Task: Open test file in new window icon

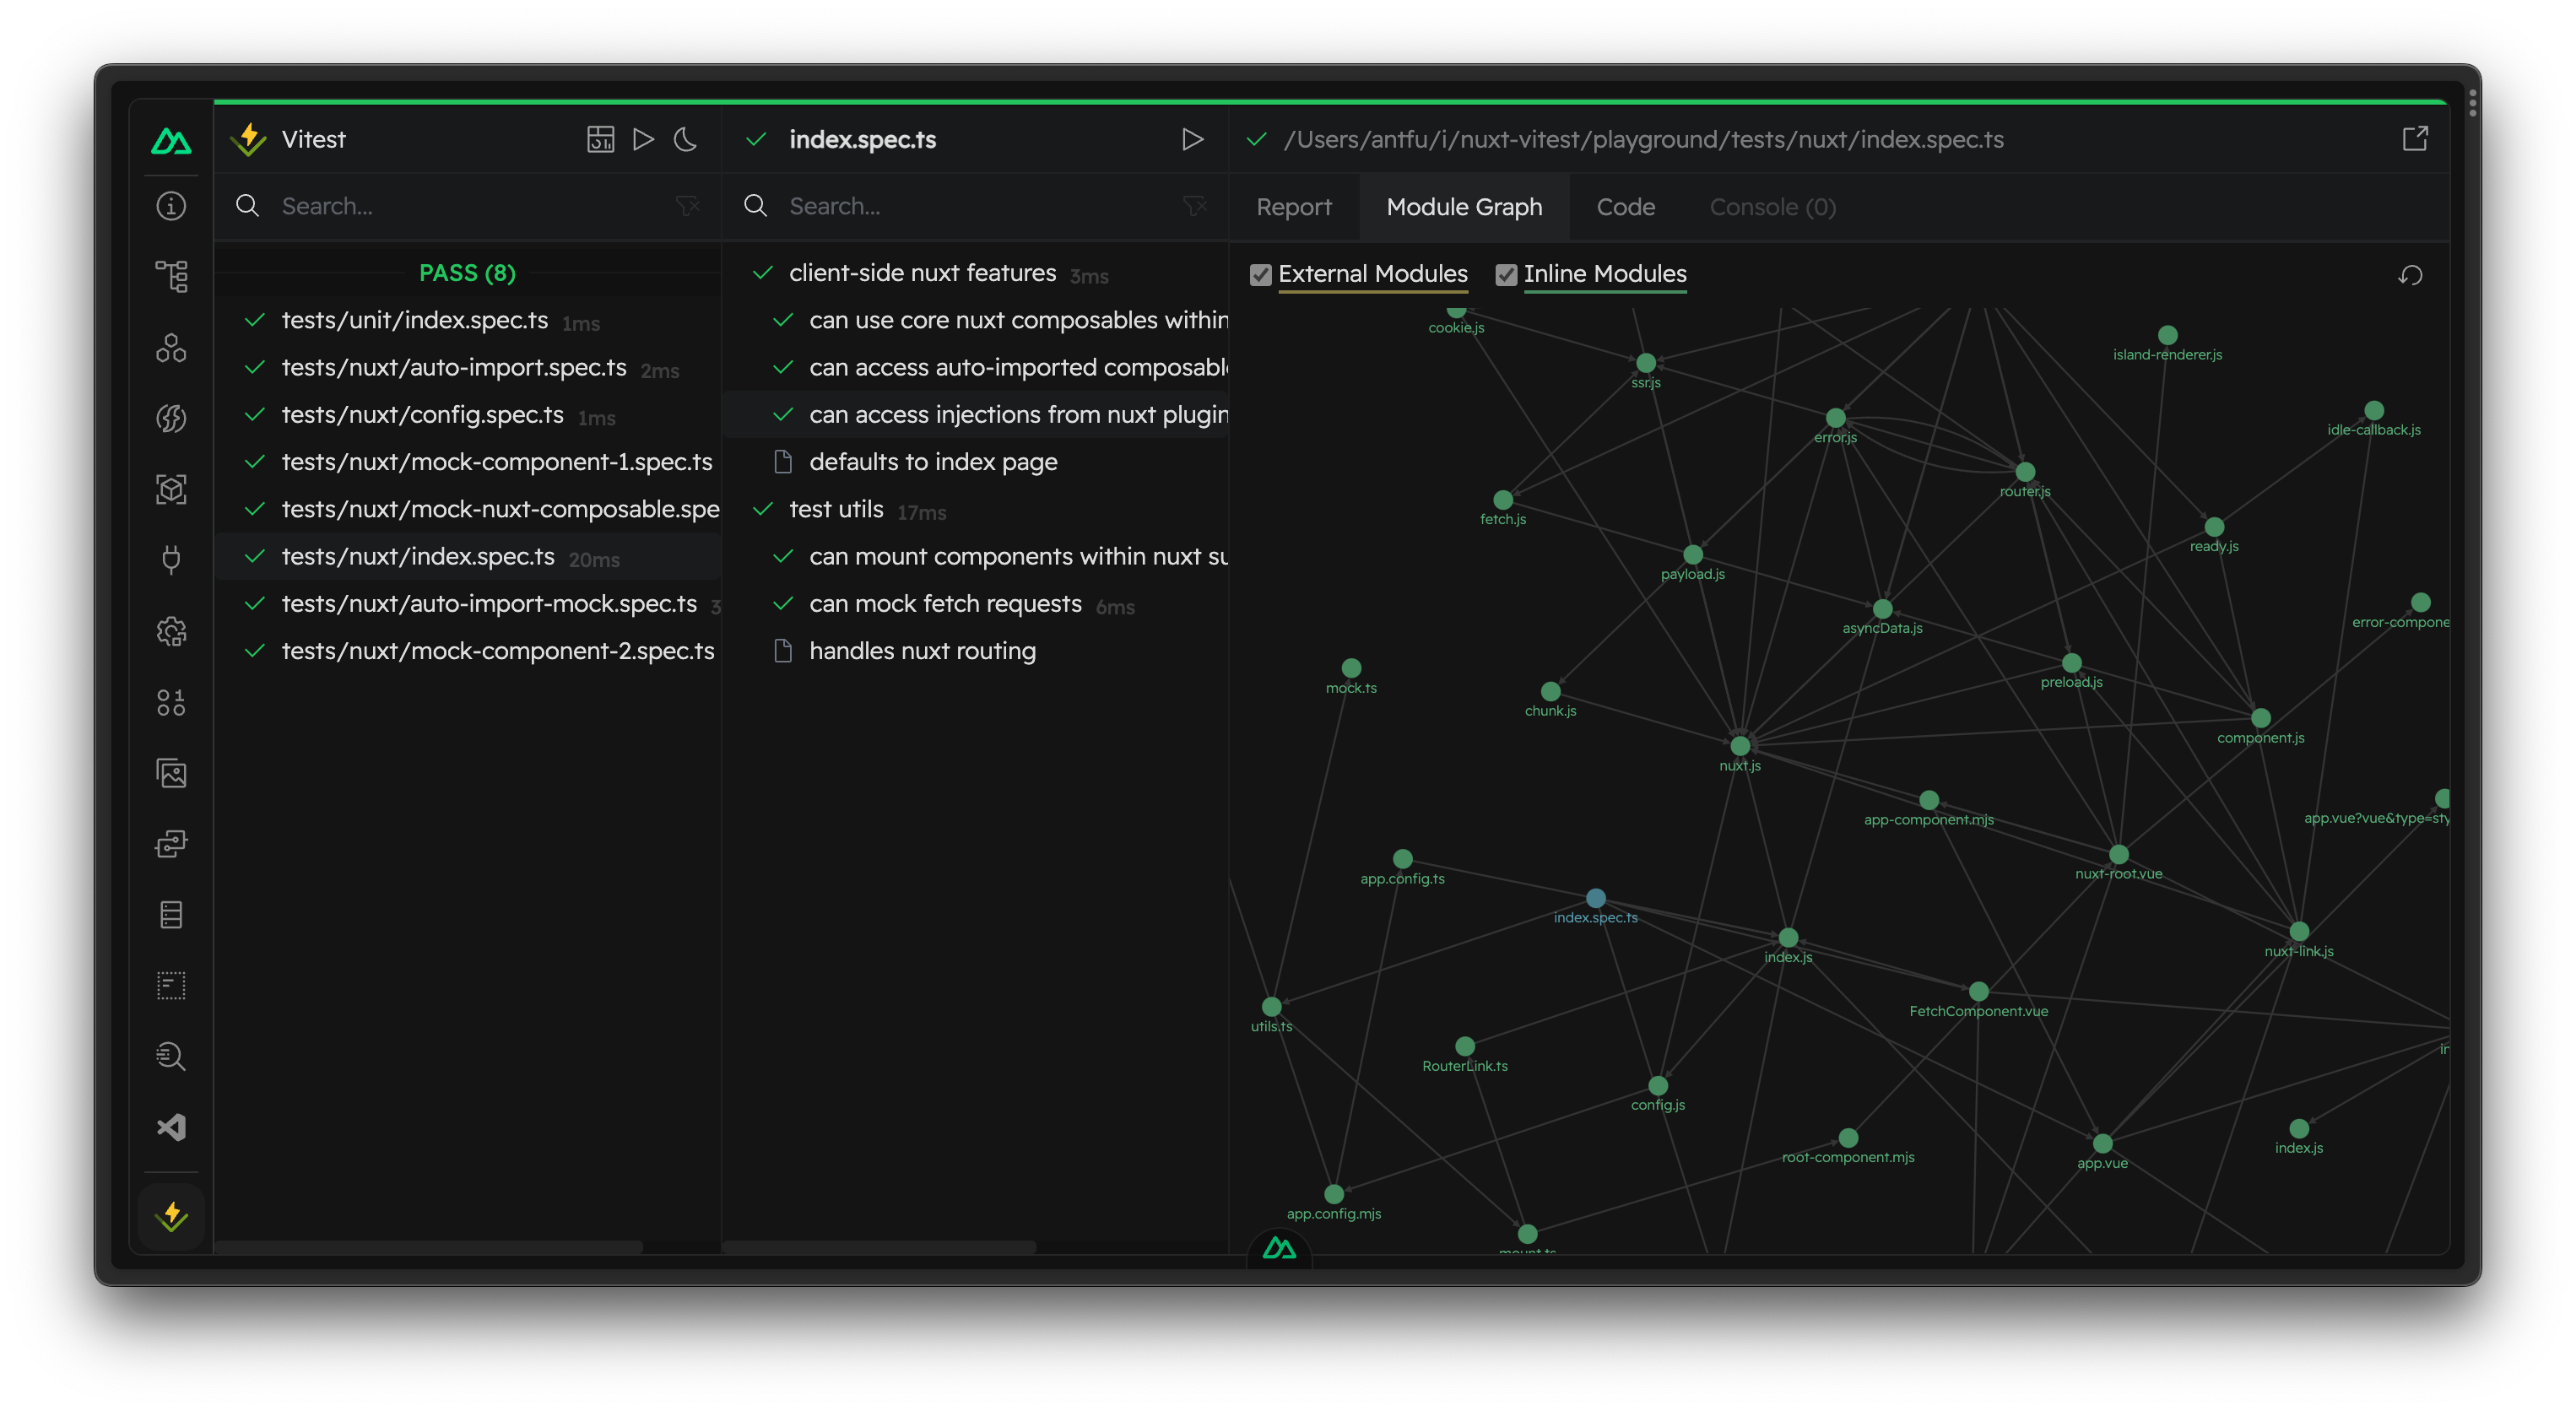Action: click(2414, 139)
